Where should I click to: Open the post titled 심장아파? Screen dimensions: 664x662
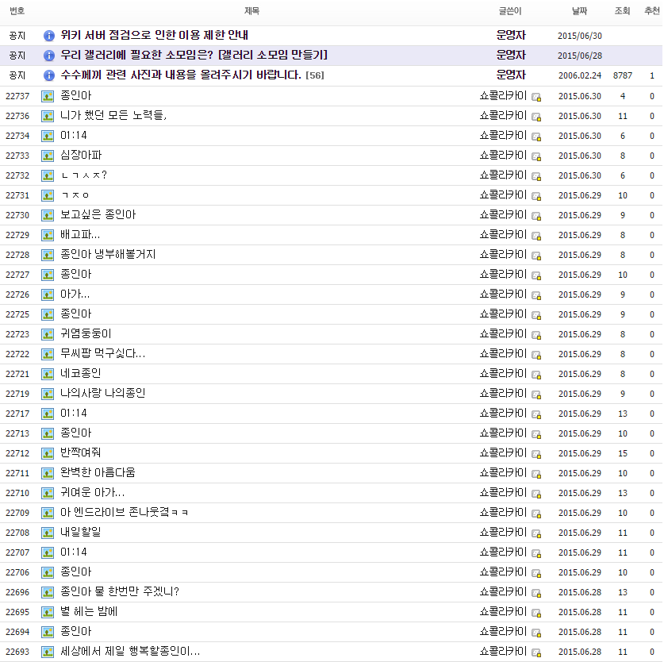click(x=81, y=155)
